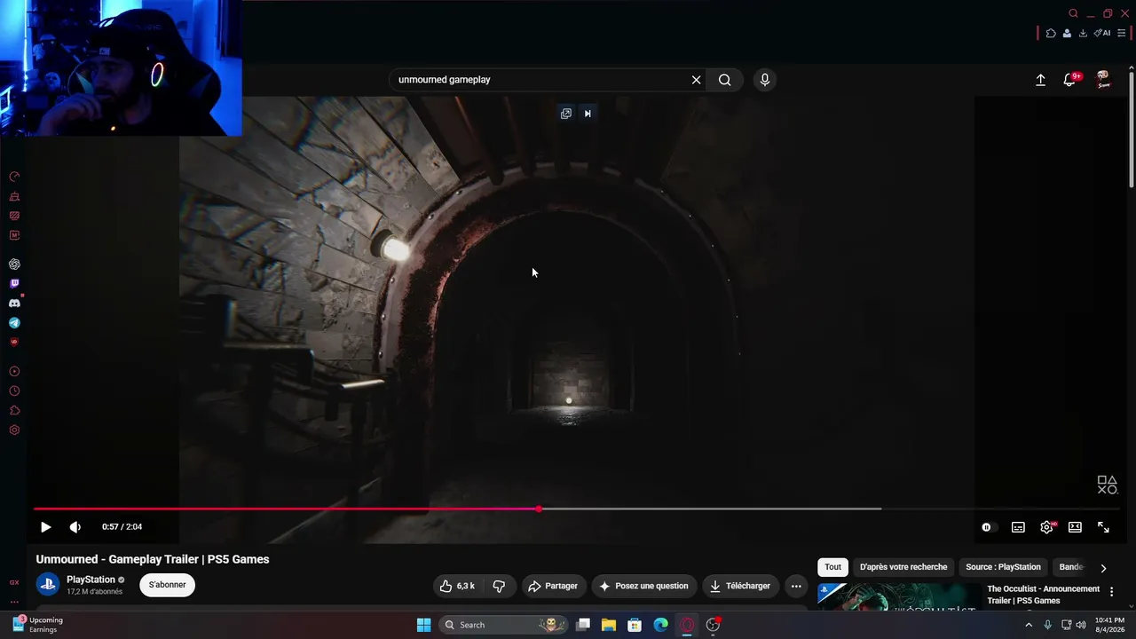Viewport: 1136px width, 639px height.
Task: Click the Windows taskbar search box
Action: coord(504,625)
